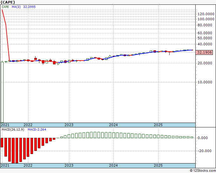This screenshot has width=216, height=173.
Task: Click 2022 on the MACD panel time axis
Action: [x=28, y=165]
